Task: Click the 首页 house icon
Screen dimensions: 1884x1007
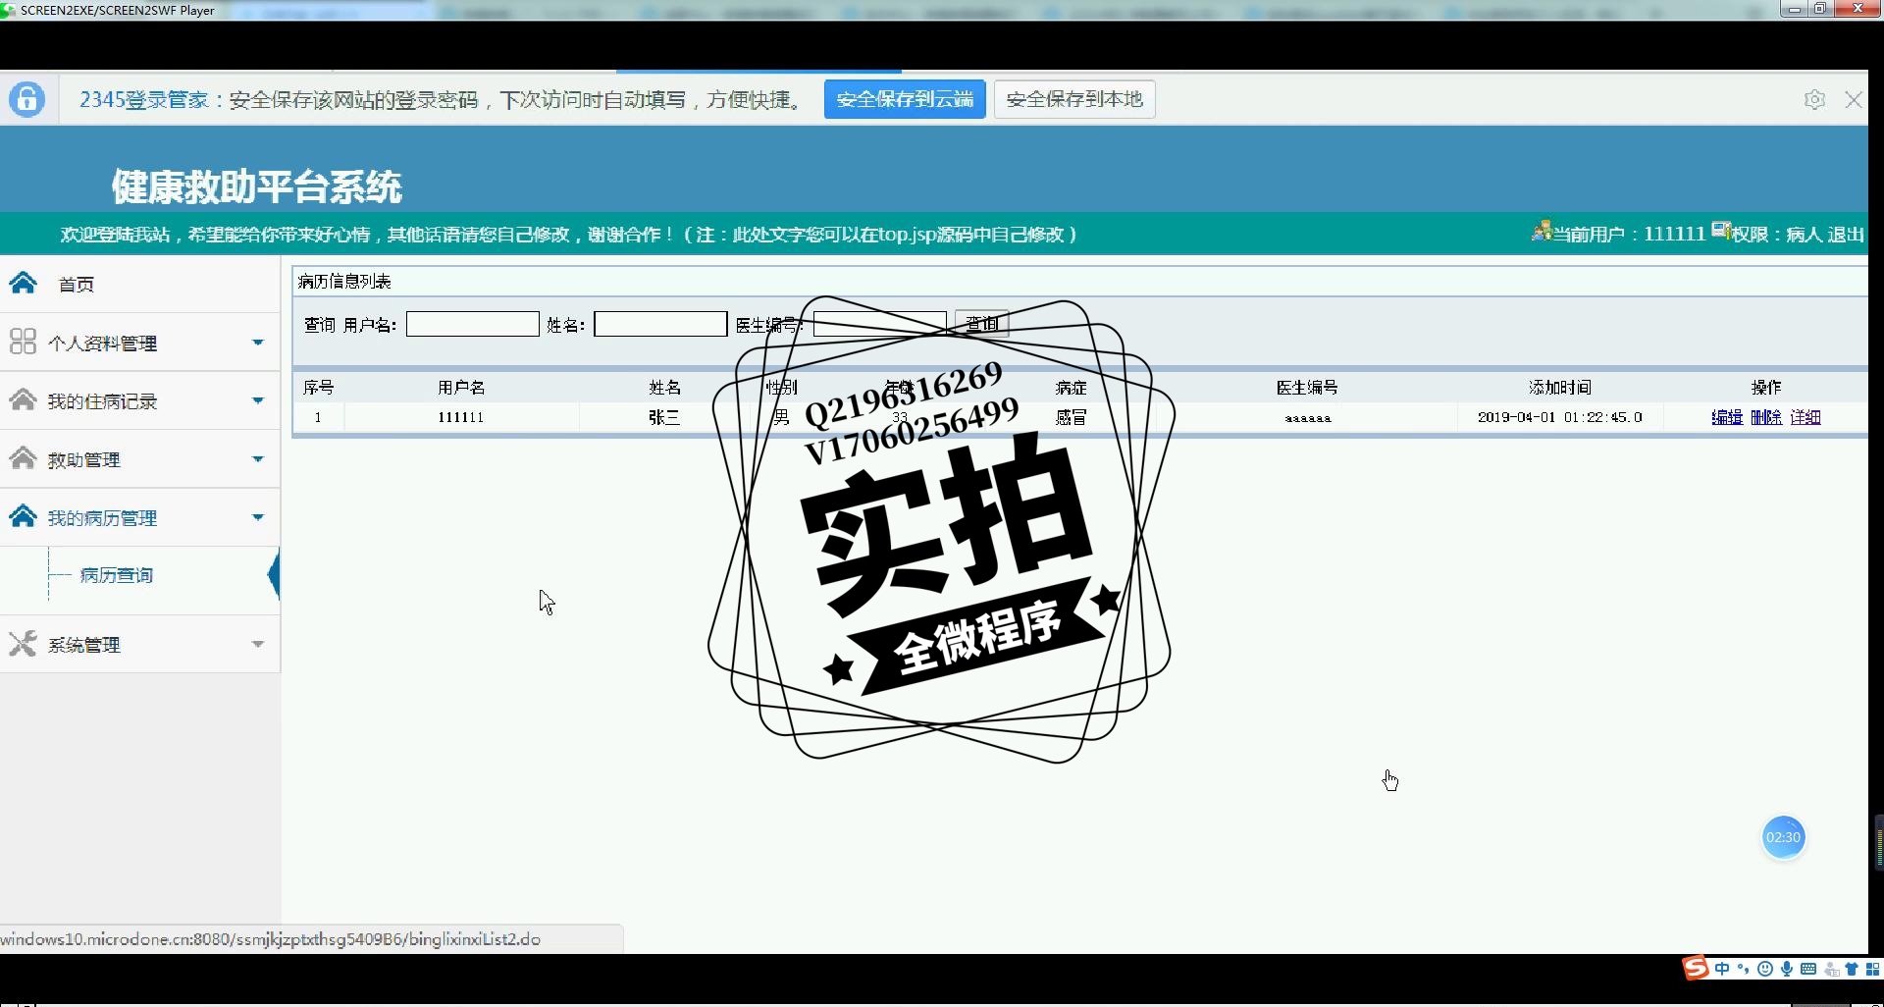Action: pyautogui.click(x=24, y=284)
